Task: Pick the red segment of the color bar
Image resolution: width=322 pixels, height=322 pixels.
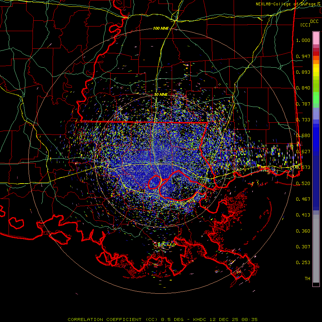Action: (316, 54)
